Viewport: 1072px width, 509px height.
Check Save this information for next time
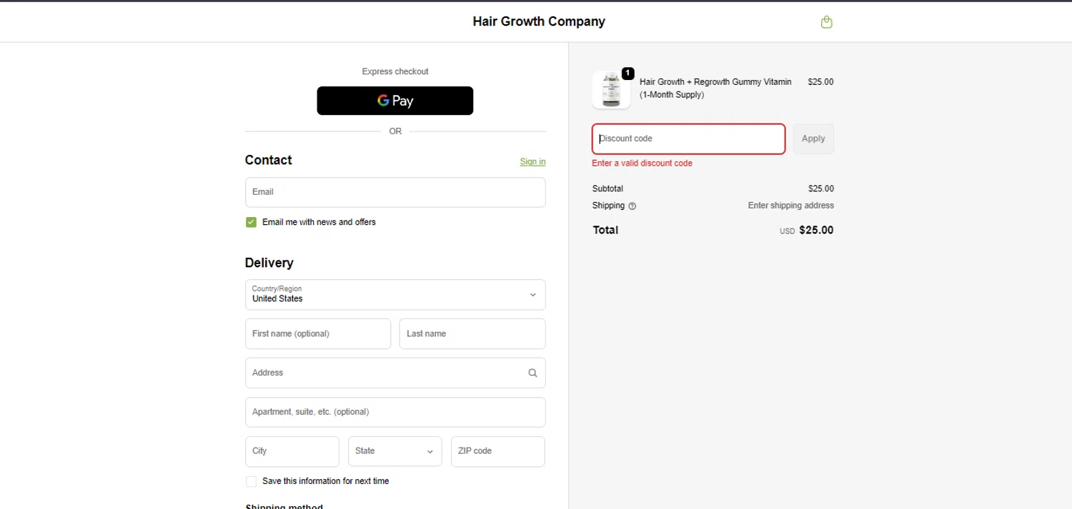[251, 481]
